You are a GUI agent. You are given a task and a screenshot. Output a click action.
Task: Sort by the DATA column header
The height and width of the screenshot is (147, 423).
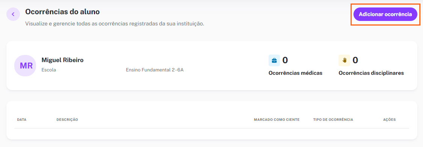[x=21, y=120]
